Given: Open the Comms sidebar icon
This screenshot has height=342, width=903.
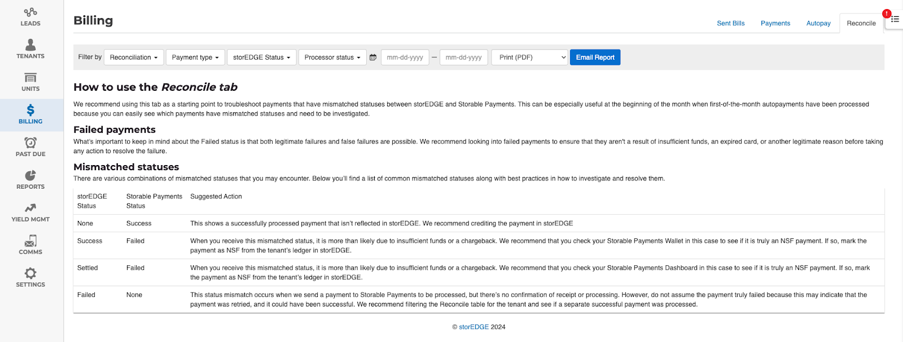Looking at the screenshot, I should coord(30,241).
